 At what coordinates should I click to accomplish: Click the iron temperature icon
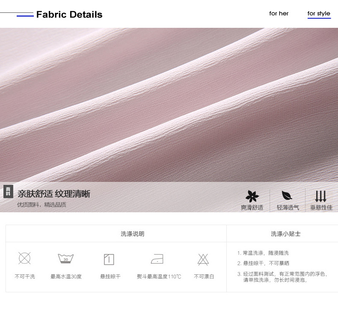tap(157, 259)
